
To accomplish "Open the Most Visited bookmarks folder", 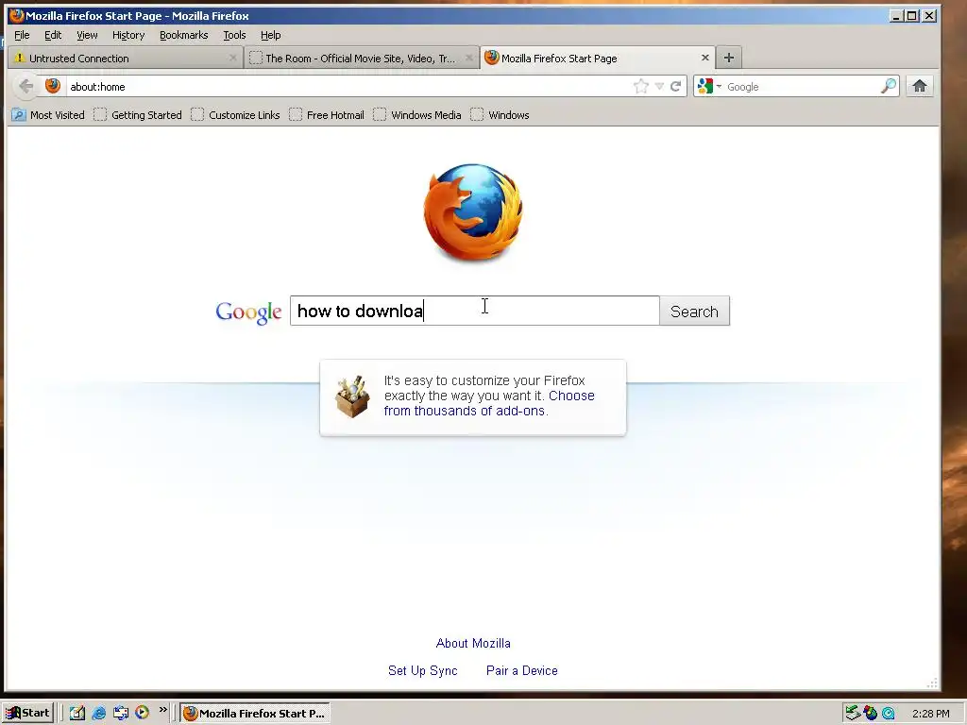I will point(48,114).
